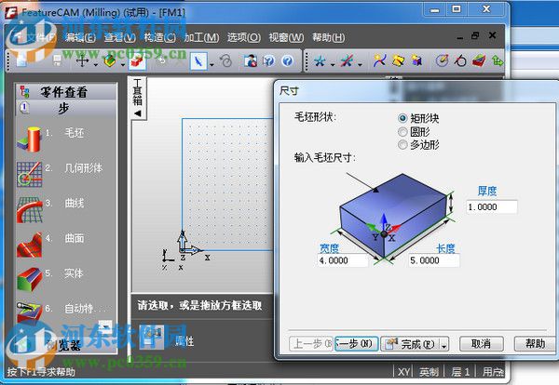Open the Stock (毛坯) step icon
Screen dimensions: 559x385
pos(29,139)
